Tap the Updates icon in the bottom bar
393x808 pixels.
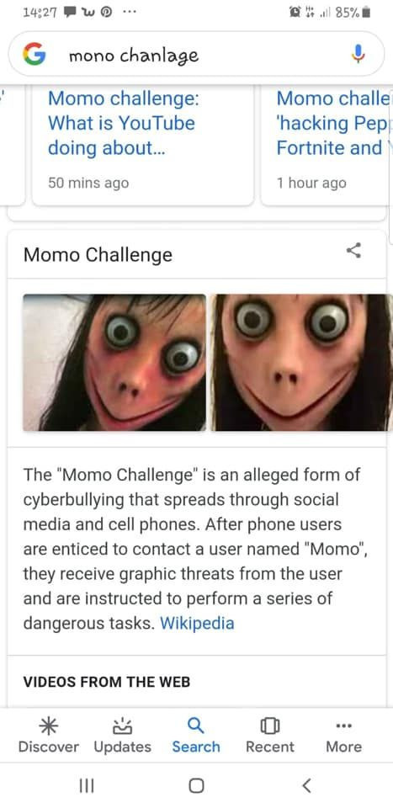123,726
